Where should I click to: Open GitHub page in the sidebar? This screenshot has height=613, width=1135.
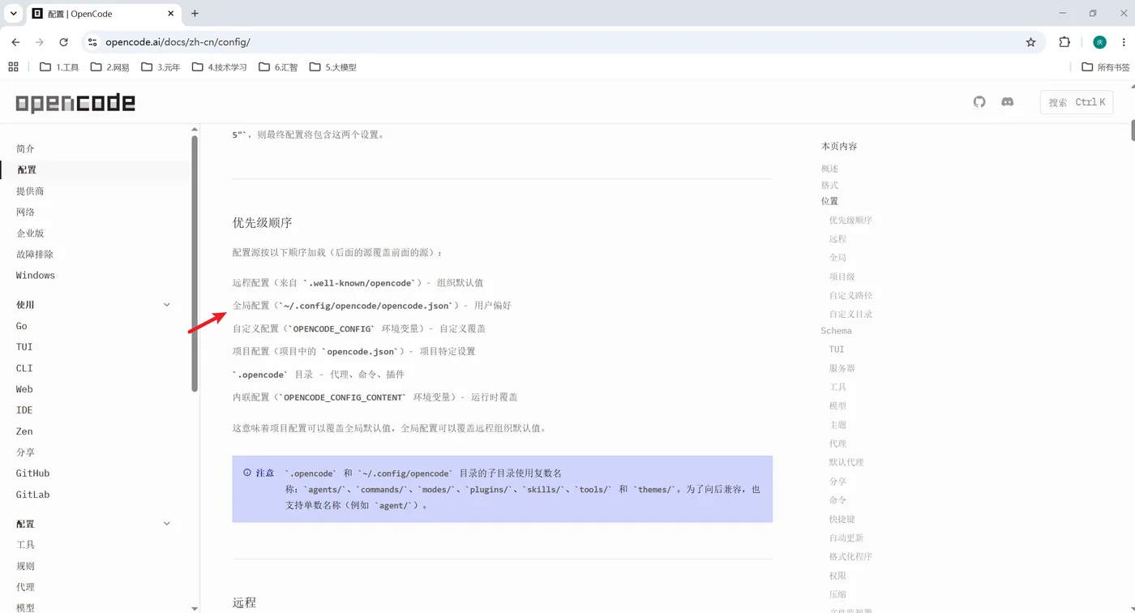tap(33, 474)
